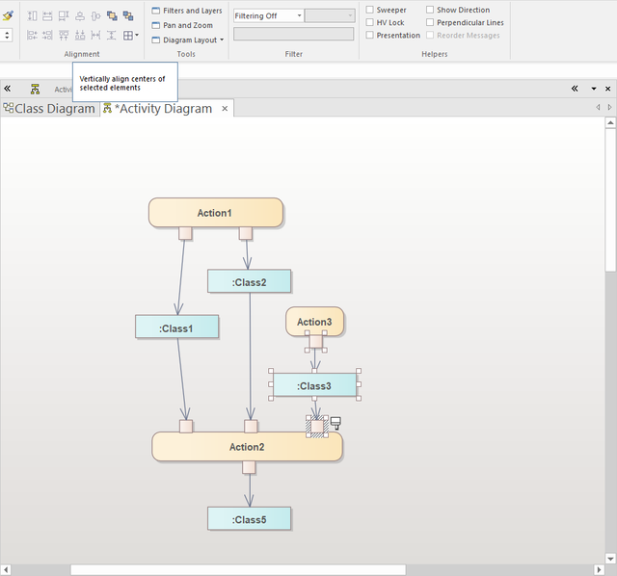
Task: Click the vertical scrollbar down arrow
Action: [610, 559]
